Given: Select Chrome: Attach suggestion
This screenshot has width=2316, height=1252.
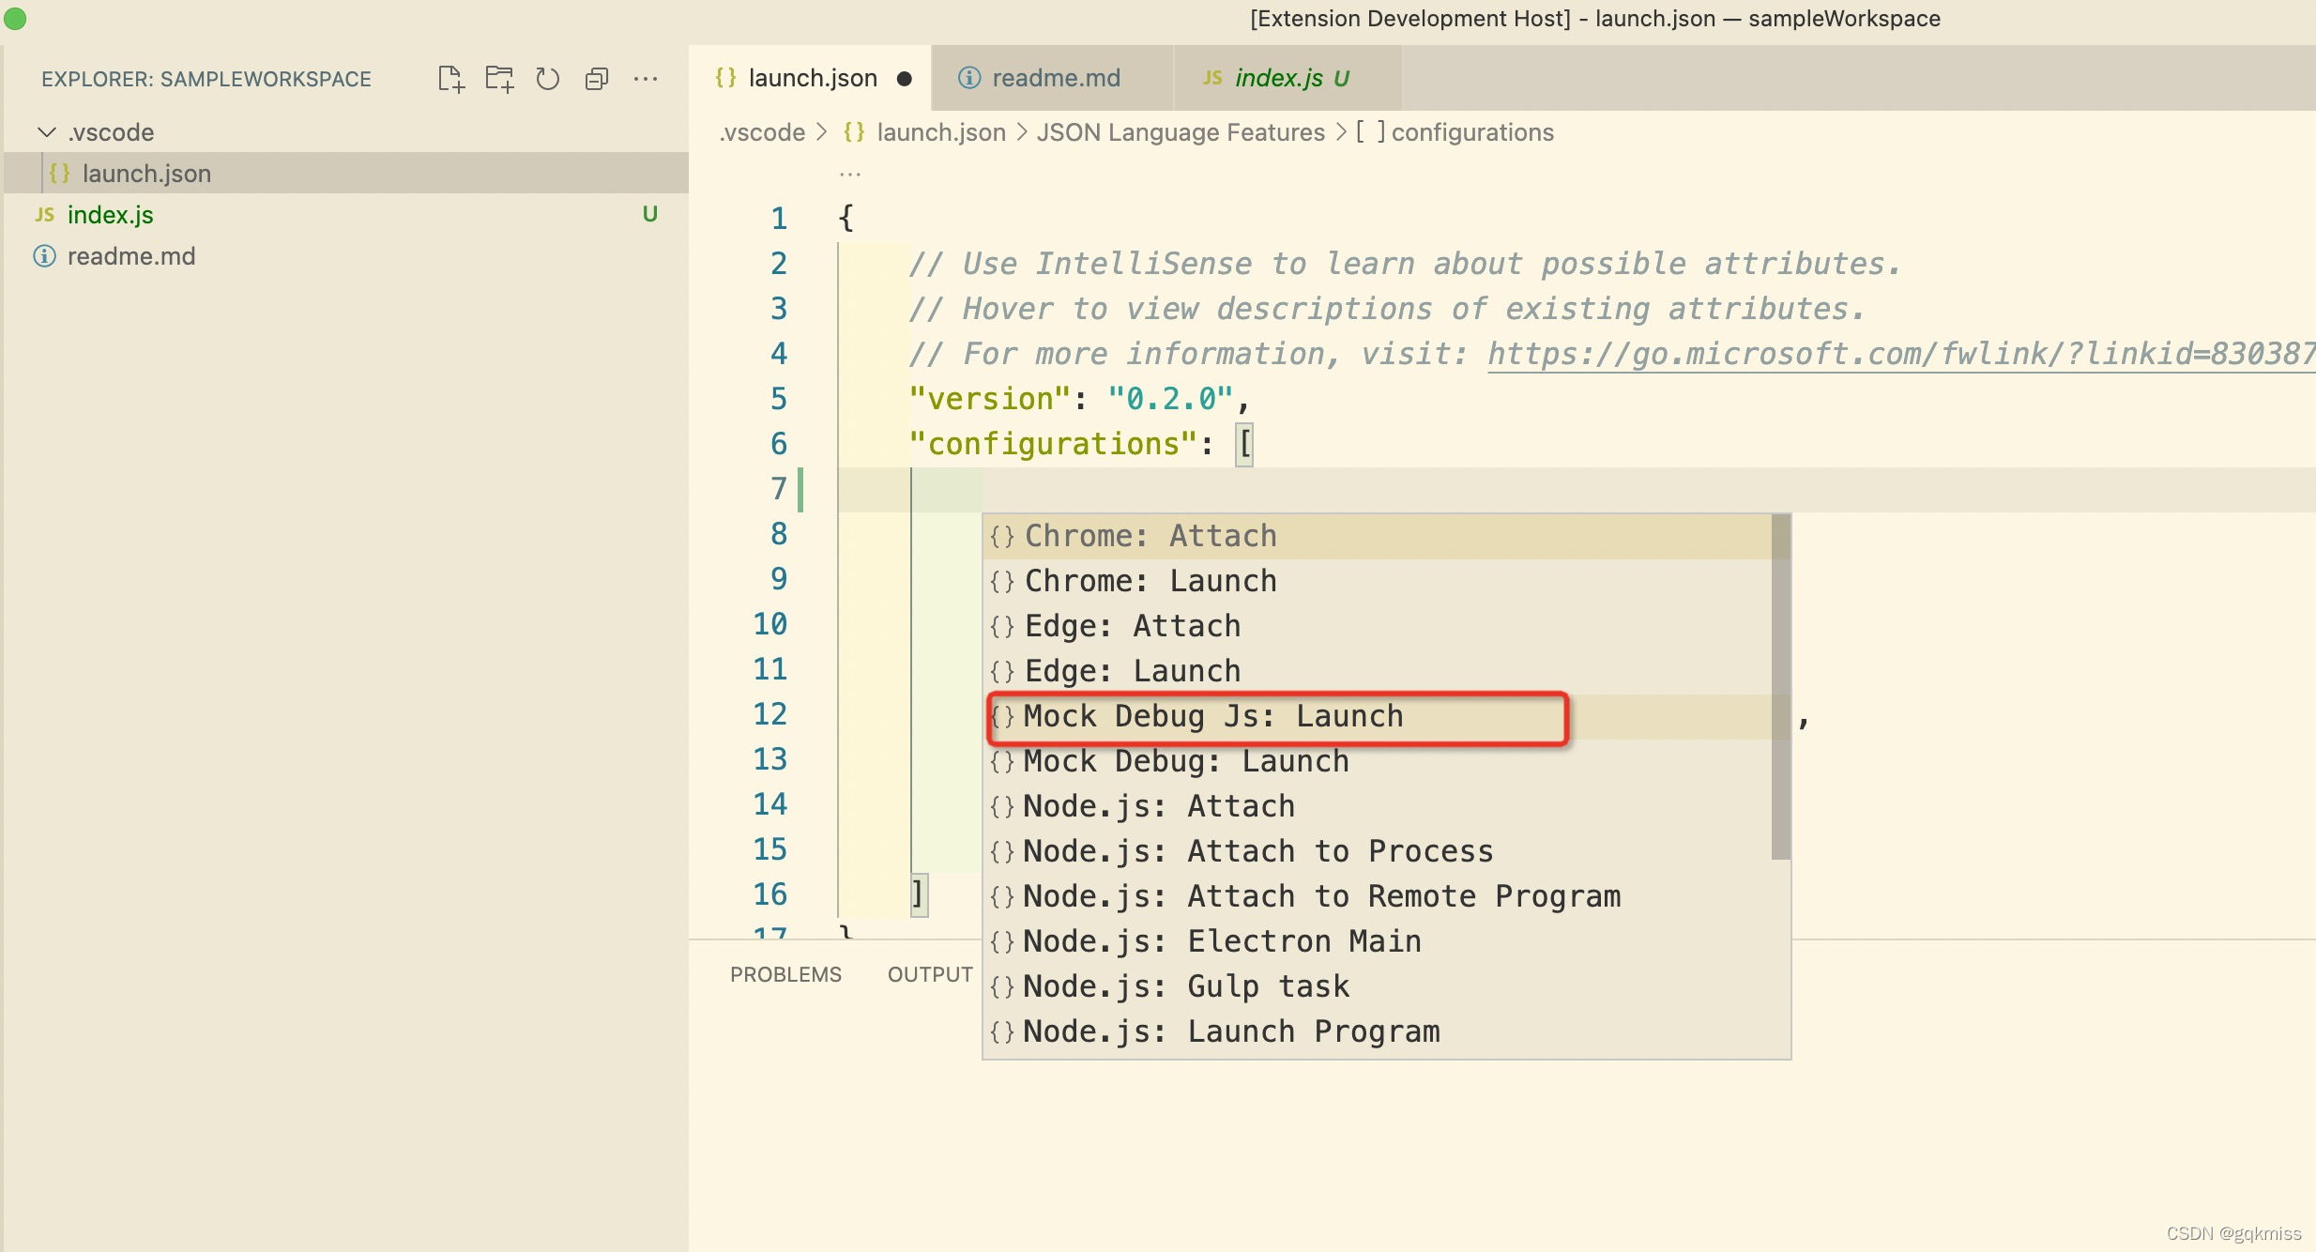Looking at the screenshot, I should point(1378,537).
